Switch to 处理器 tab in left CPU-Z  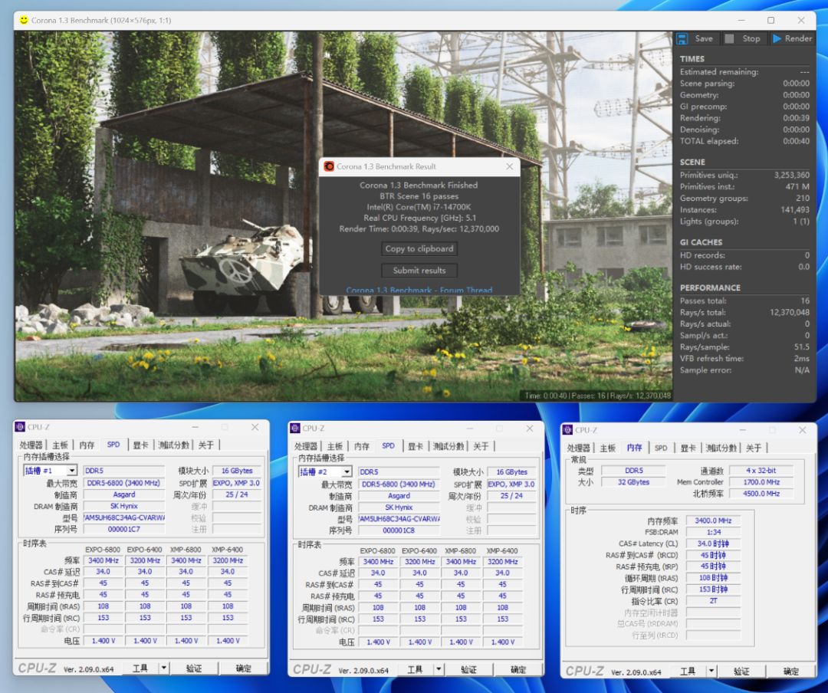pyautogui.click(x=31, y=445)
